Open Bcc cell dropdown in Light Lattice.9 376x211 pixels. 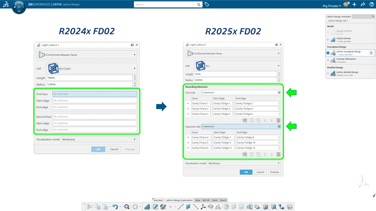278,66
